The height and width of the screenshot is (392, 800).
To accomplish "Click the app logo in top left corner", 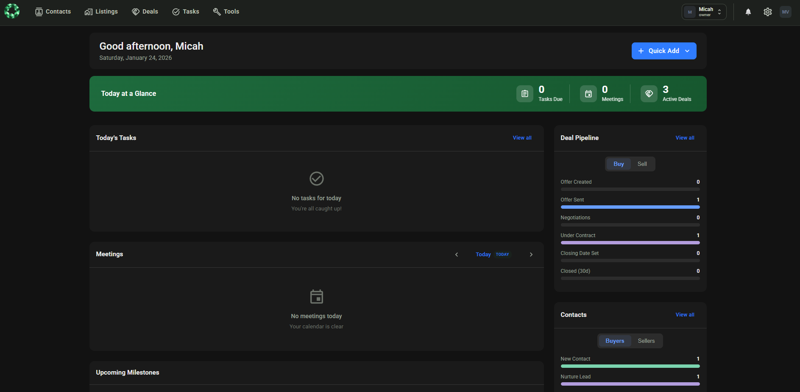I will point(11,11).
